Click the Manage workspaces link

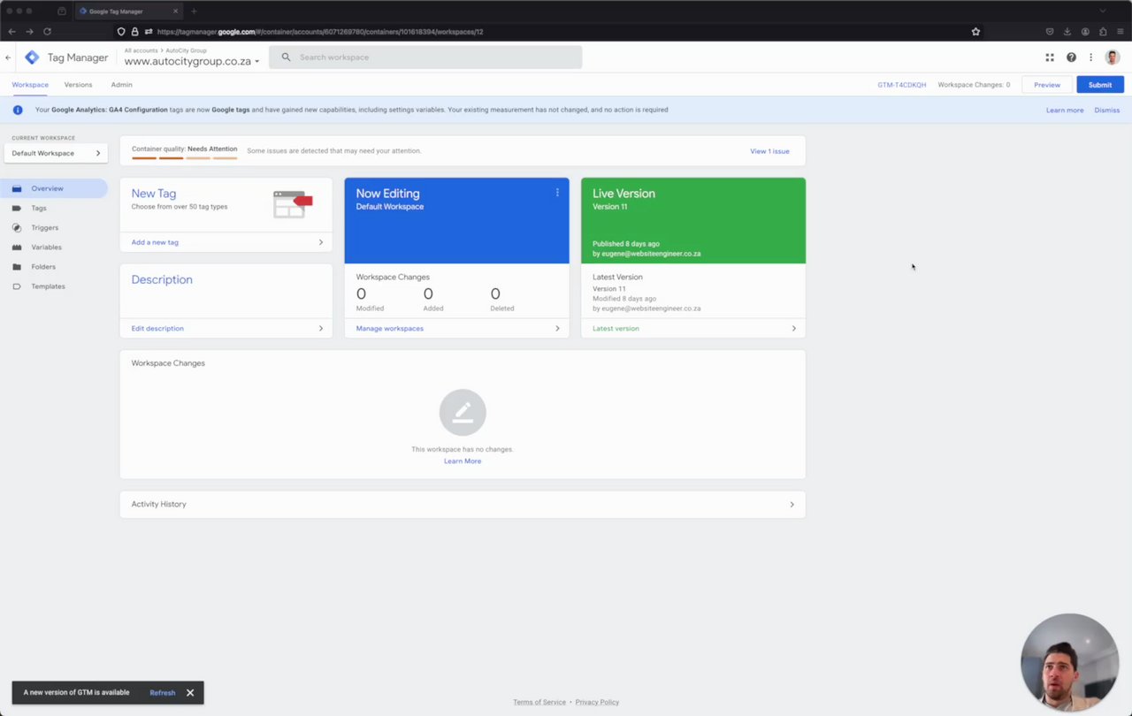(x=390, y=328)
